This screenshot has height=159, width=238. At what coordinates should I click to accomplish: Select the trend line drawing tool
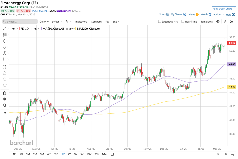click(4, 29)
